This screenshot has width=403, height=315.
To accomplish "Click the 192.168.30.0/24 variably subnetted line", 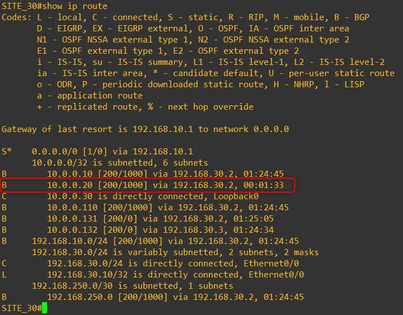I will coord(175,252).
